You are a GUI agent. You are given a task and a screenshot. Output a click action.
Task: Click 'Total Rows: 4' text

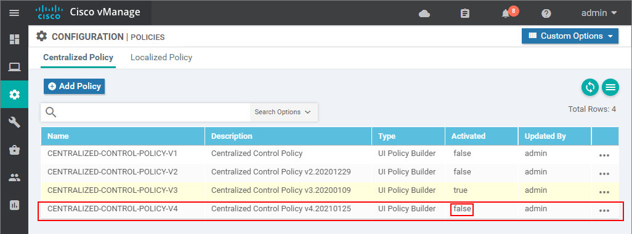(592, 109)
